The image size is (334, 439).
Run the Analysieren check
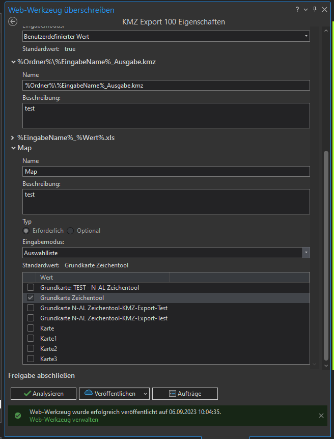click(43, 394)
